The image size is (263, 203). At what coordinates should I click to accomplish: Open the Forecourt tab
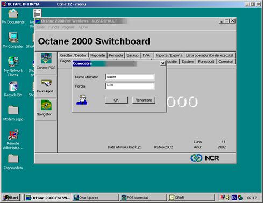click(206, 62)
